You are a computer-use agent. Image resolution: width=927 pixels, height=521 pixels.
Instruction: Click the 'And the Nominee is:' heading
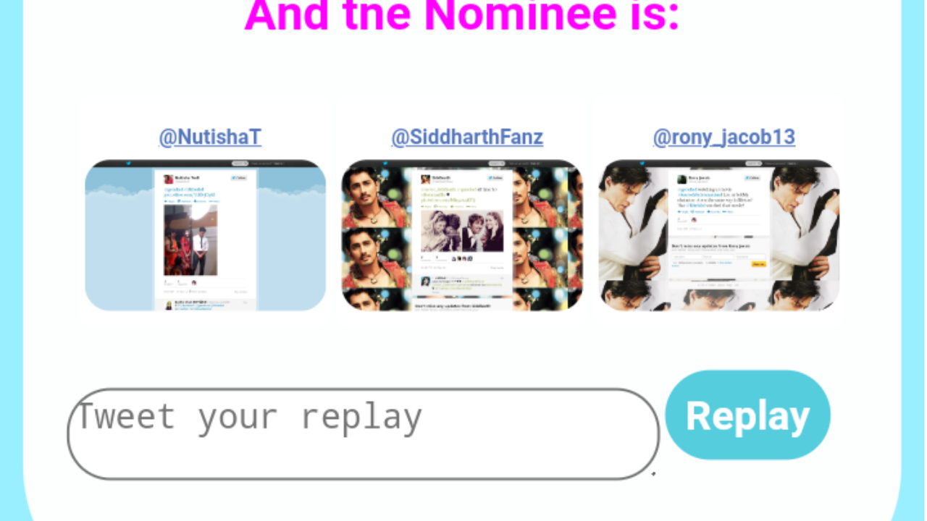[x=462, y=14]
